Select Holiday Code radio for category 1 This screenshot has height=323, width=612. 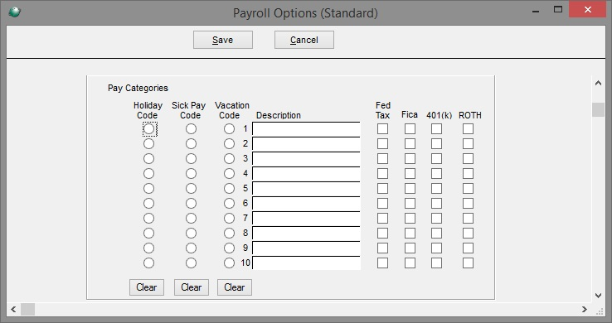(x=148, y=129)
